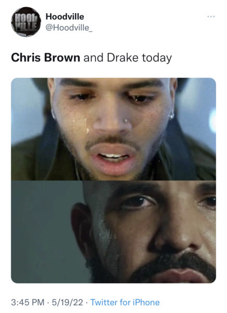
Task: Open the @Hoodville_ handle link
Action: click(x=69, y=28)
